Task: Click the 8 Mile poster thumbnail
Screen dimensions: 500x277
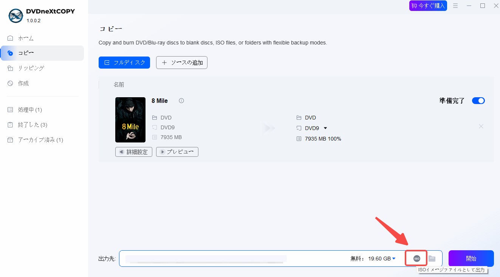Action: (130, 120)
